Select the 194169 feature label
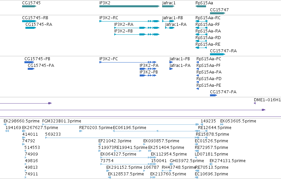The image size is (281, 179). coord(13,128)
